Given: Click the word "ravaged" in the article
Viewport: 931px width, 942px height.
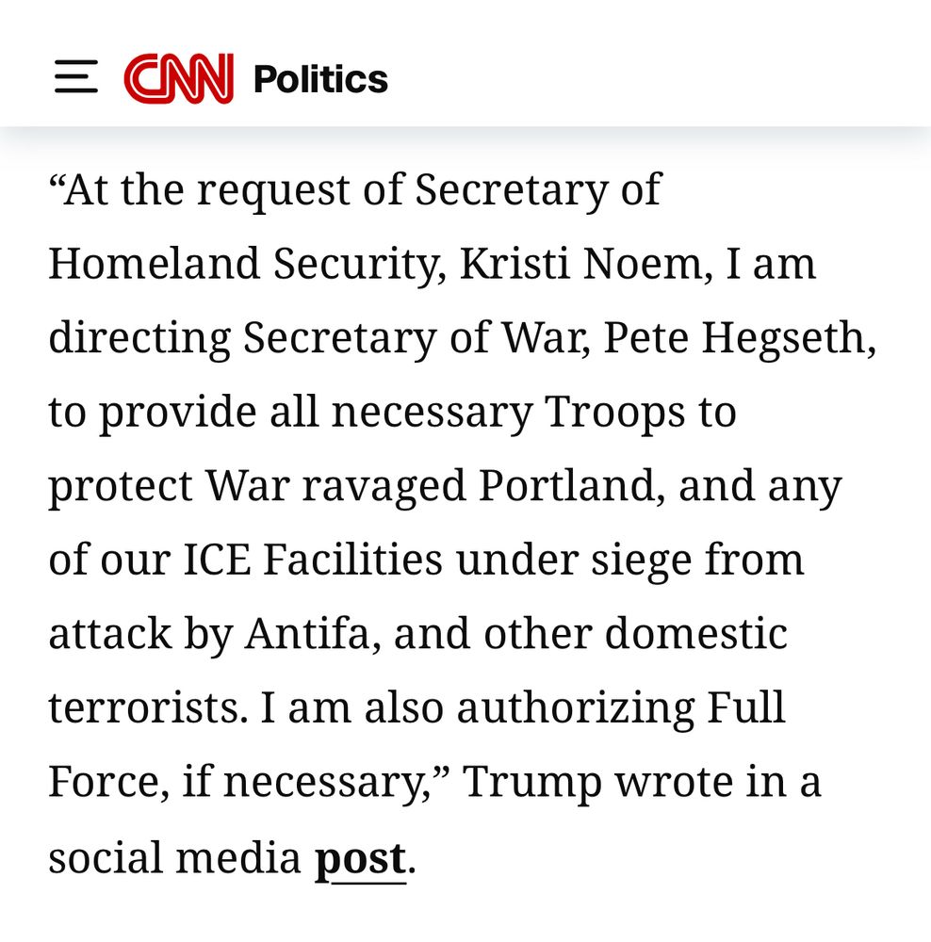Looking at the screenshot, I should (x=384, y=486).
